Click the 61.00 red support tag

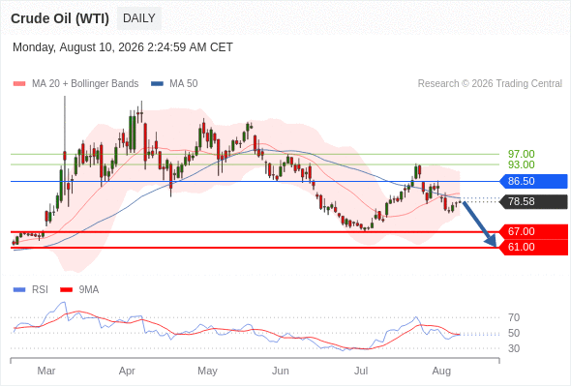click(x=534, y=248)
